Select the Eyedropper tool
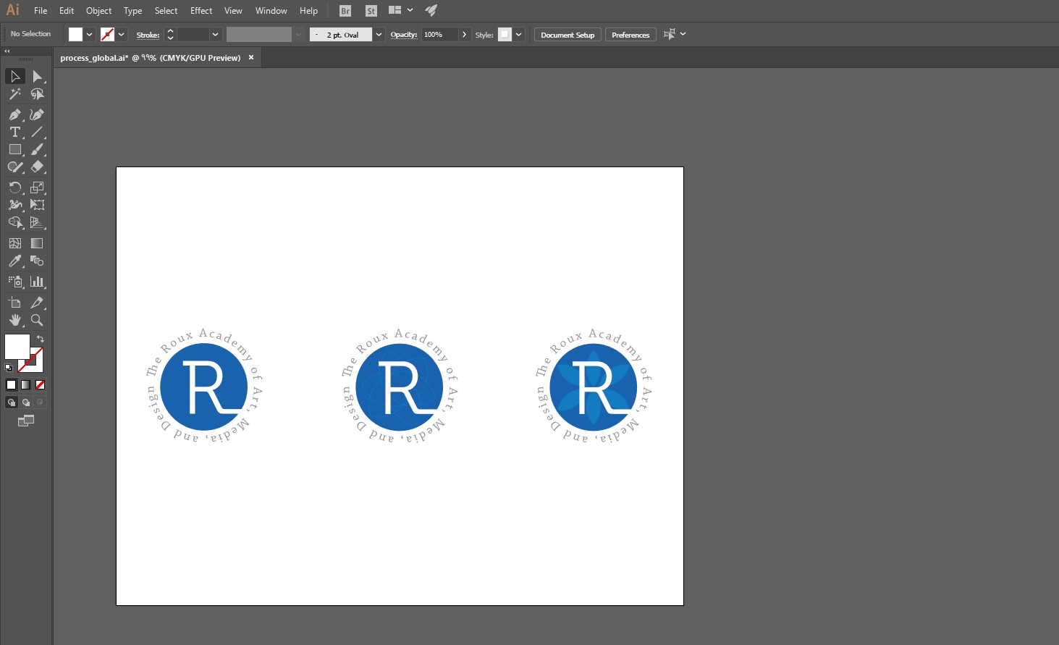1059x645 pixels. pos(15,261)
